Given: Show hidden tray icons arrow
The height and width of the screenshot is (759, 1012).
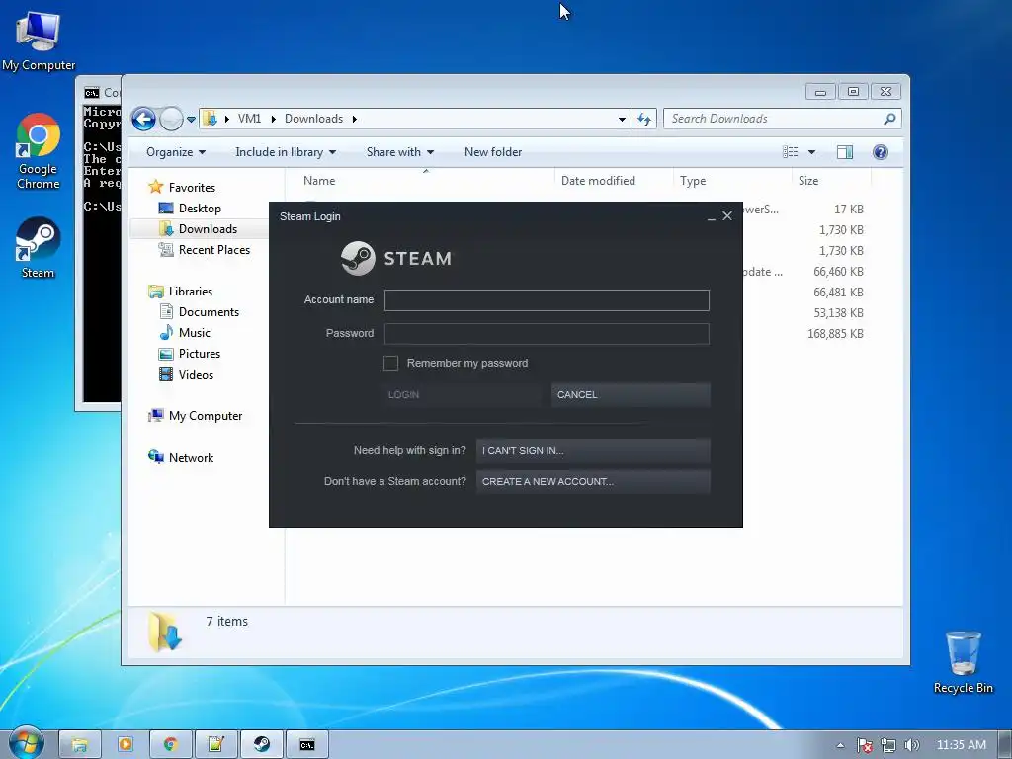Looking at the screenshot, I should [x=840, y=745].
